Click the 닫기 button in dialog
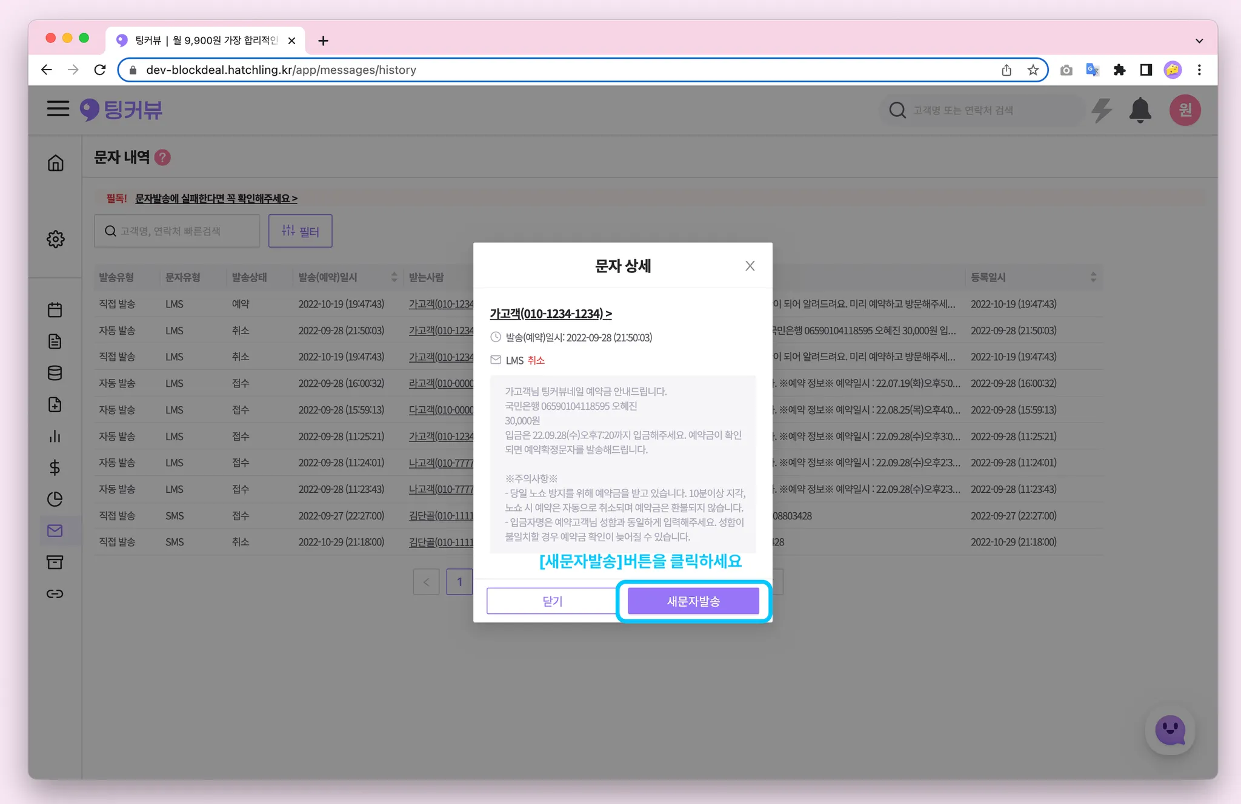Viewport: 1241px width, 804px height. coord(552,601)
